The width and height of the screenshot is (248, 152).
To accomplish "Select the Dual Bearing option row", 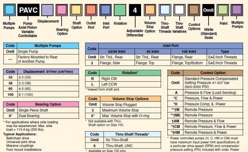I will (x=41, y=116).
